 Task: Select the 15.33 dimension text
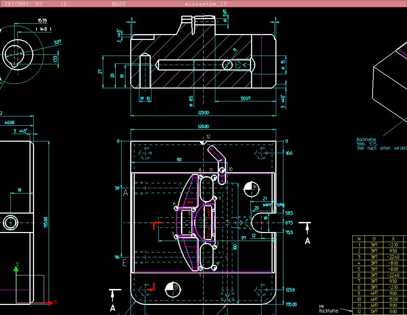coord(42,20)
